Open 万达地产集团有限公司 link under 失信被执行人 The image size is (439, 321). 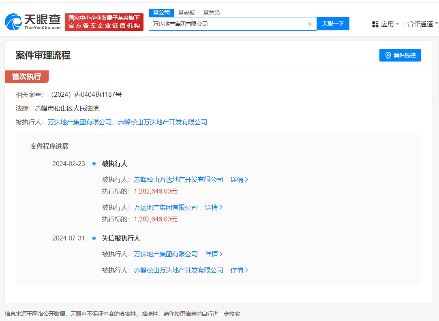click(x=165, y=254)
